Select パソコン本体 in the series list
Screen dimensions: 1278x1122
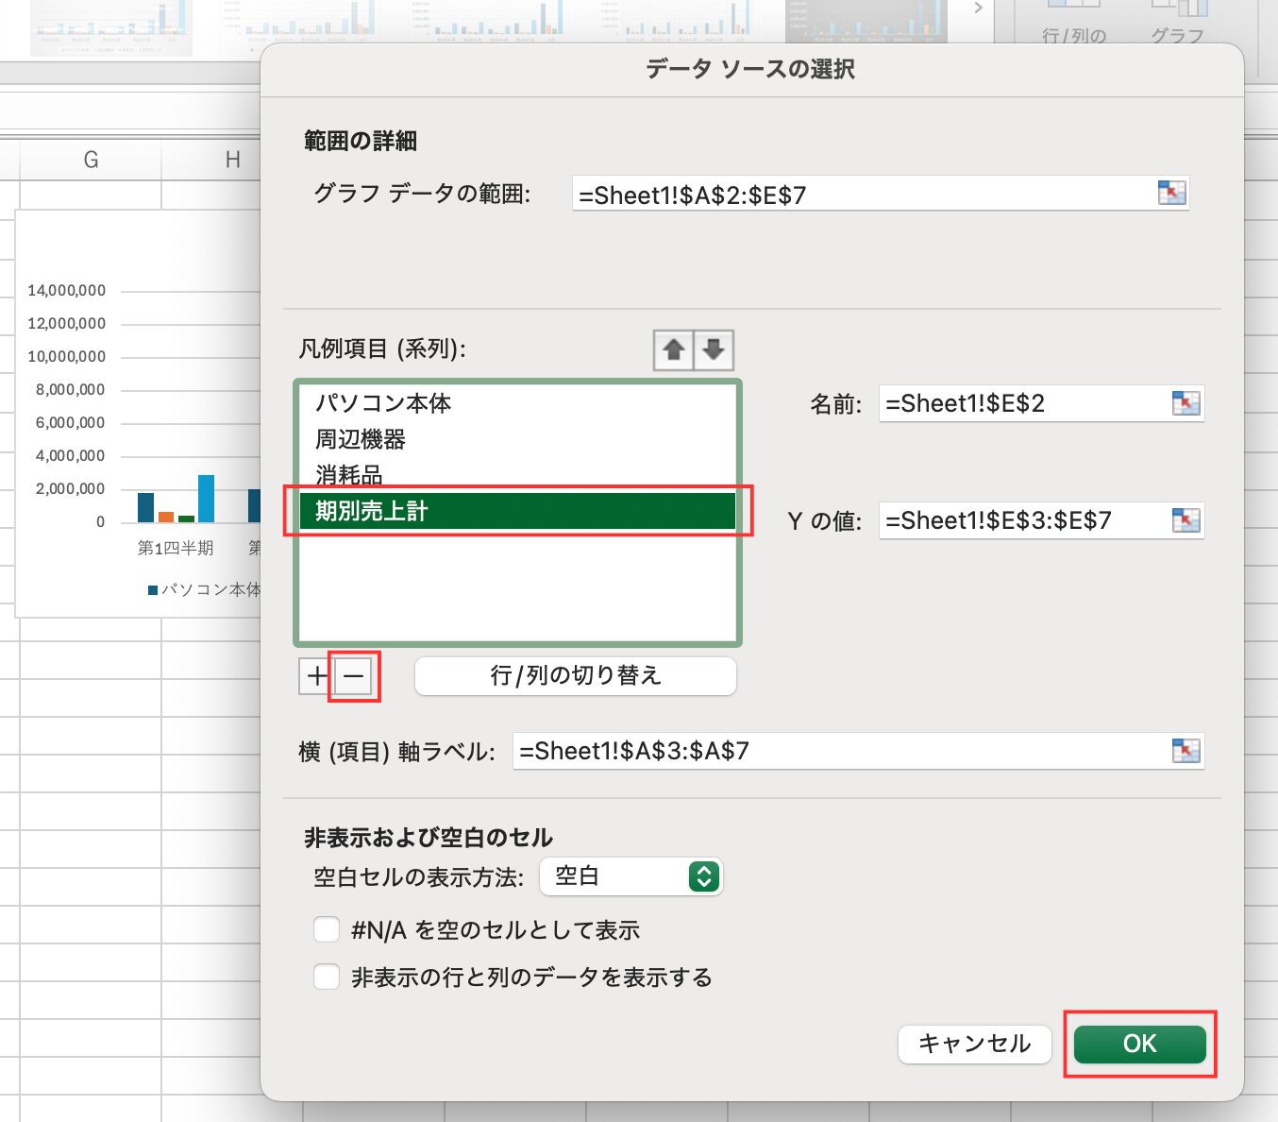click(383, 403)
